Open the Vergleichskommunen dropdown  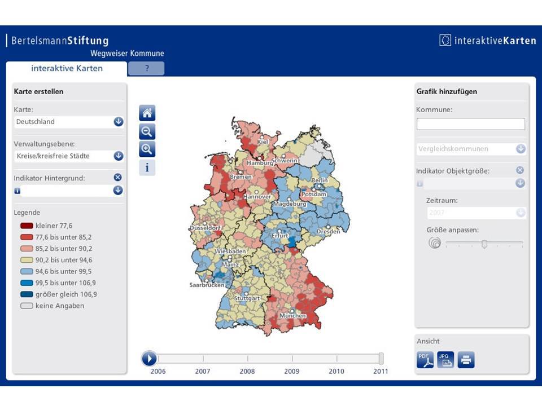[471, 149]
